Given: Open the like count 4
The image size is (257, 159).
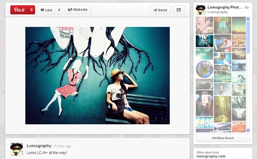Looking at the screenshot, I should pos(59,10).
